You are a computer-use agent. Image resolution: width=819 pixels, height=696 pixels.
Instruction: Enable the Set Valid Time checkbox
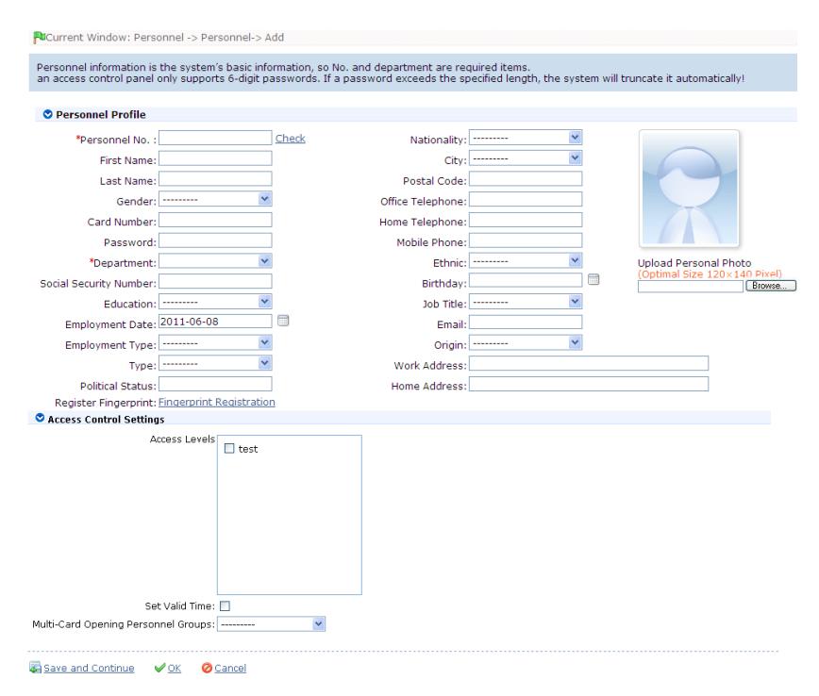226,605
